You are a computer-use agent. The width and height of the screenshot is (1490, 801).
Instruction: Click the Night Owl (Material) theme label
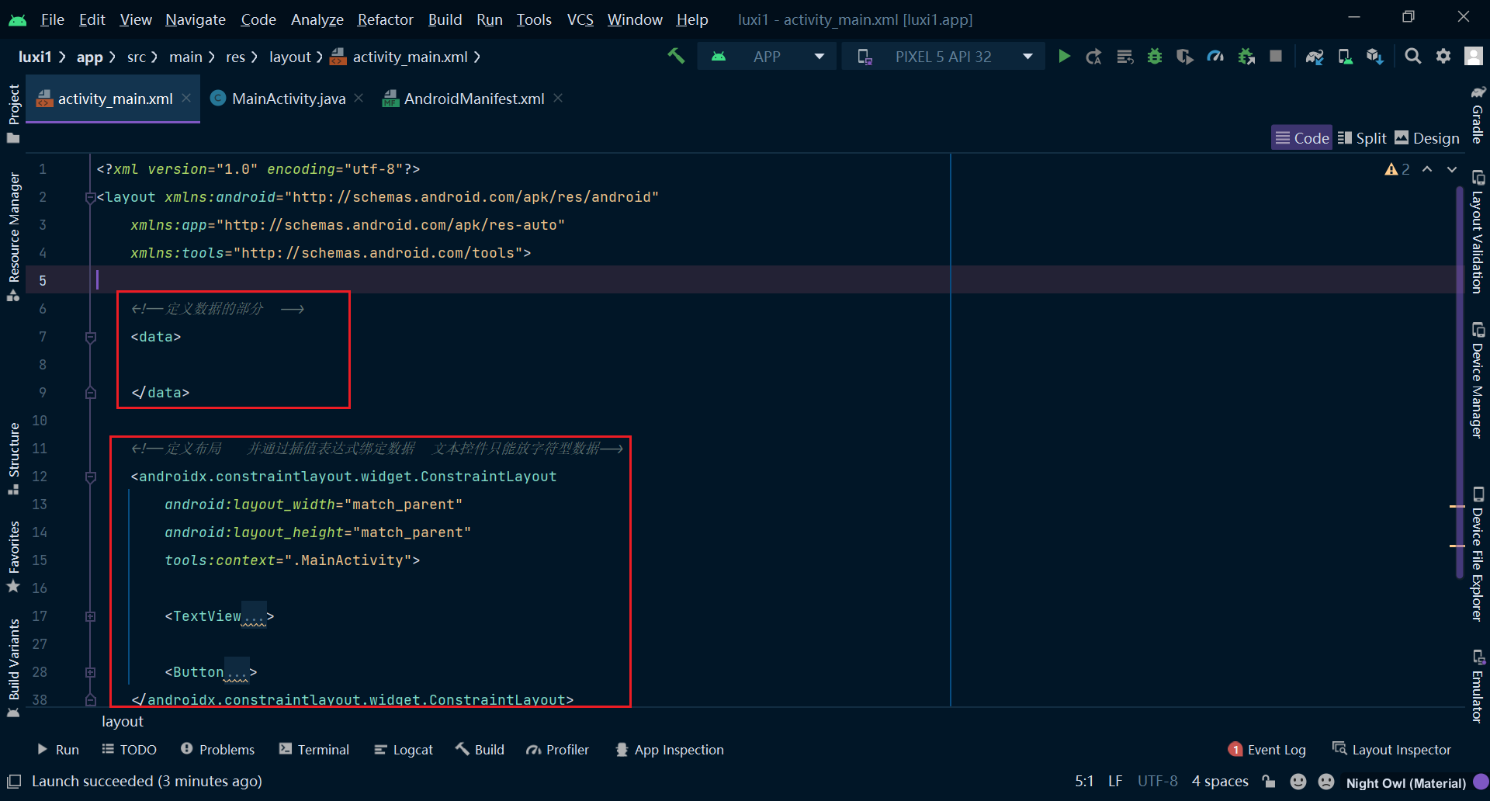(1405, 782)
